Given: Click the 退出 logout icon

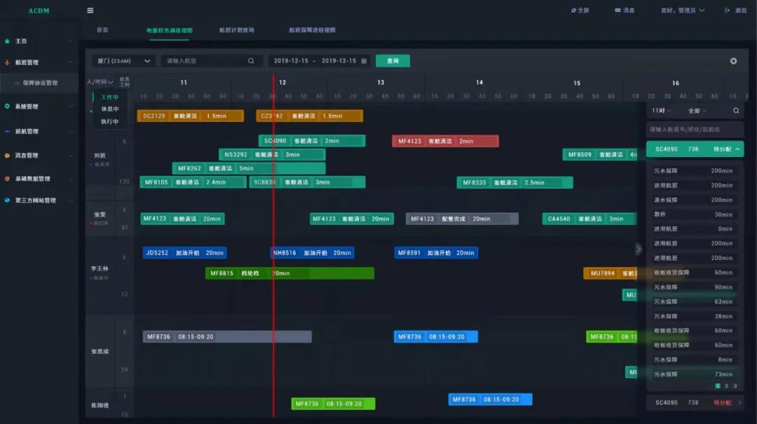Looking at the screenshot, I should [x=727, y=11].
